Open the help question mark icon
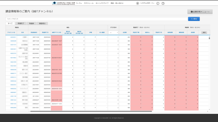This screenshot has width=218, height=122. tap(163, 3)
